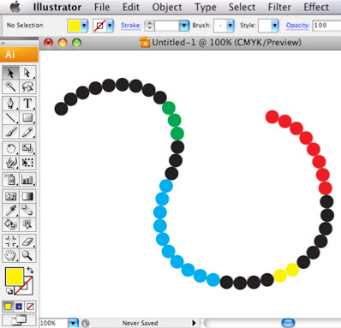Viewport: 341px width, 328px height.
Task: Select the Direct Selection arrow tool
Action: click(x=27, y=73)
